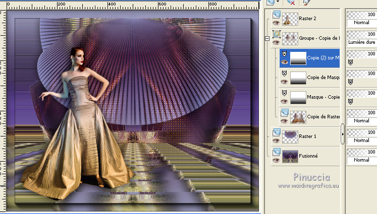Hide the Raster 2 layer

pos(276,23)
